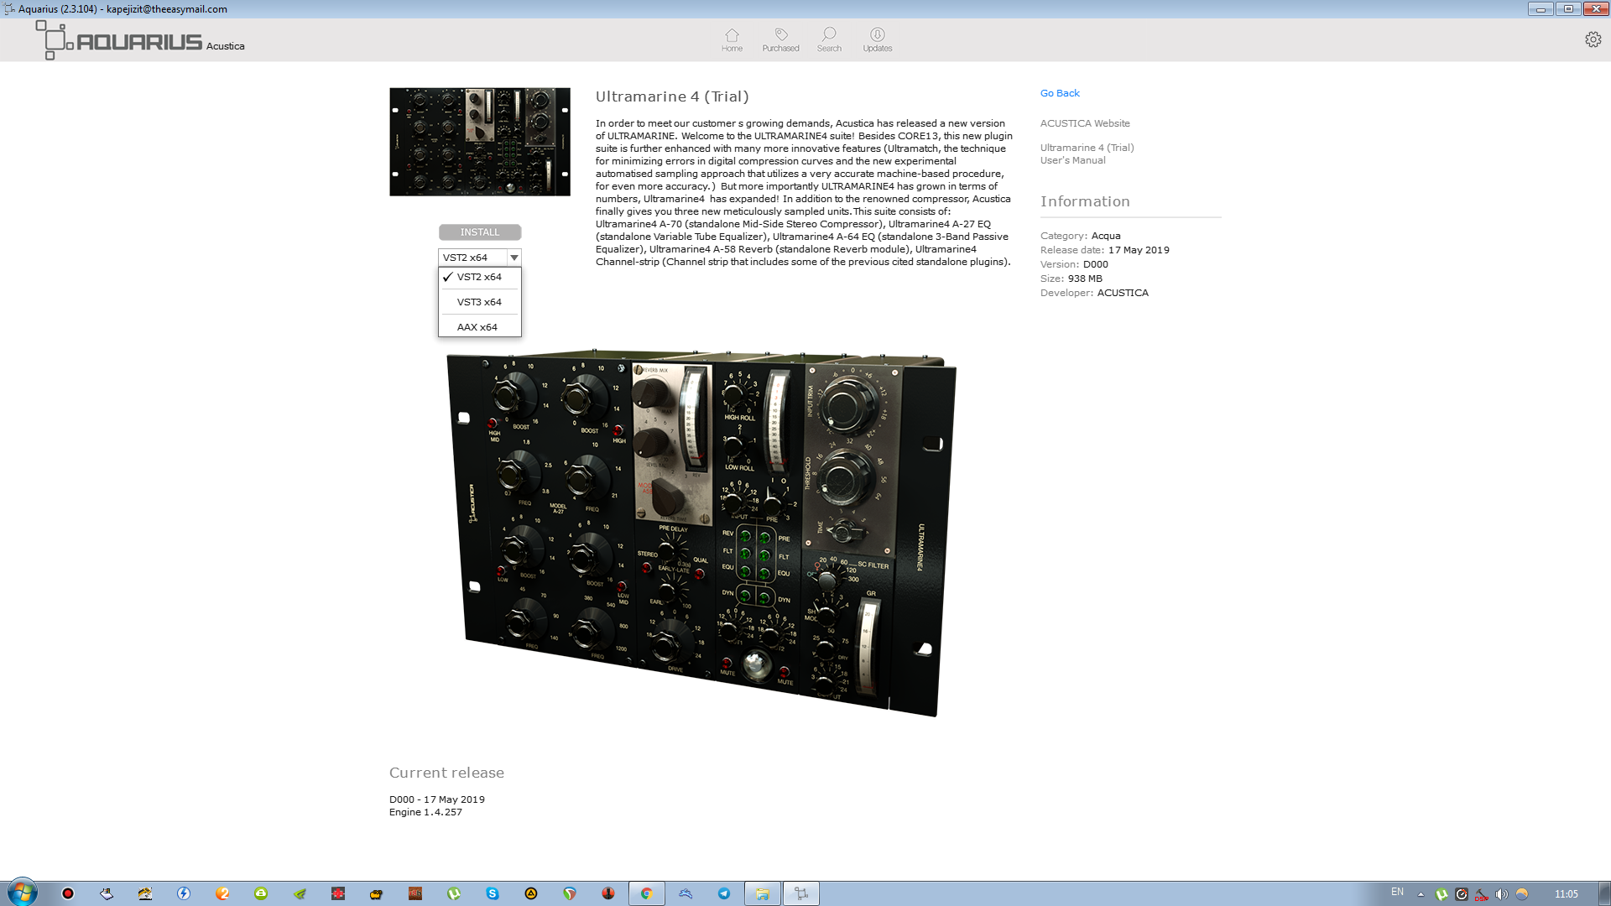Click the Engine 1.4.257 line
Viewport: 1611px width, 906px height.
tap(425, 812)
